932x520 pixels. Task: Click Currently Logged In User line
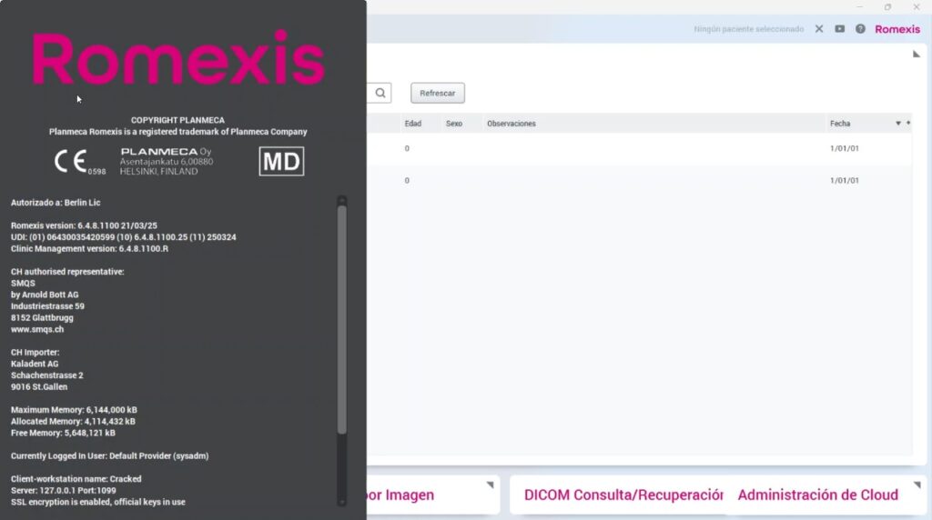click(109, 455)
